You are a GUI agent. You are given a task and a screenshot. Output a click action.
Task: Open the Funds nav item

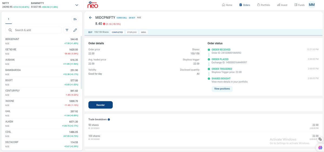click(x=299, y=5)
